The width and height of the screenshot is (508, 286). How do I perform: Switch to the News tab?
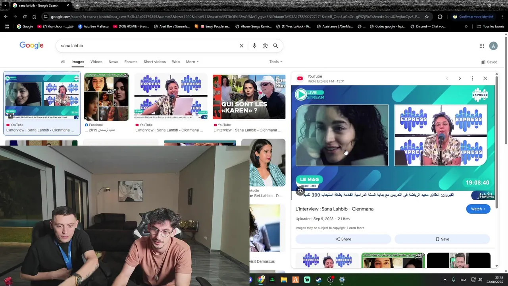coord(113,62)
